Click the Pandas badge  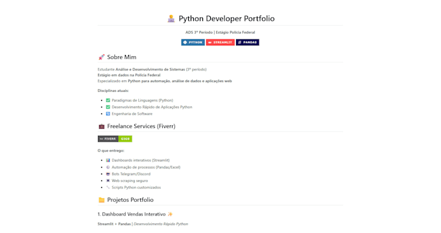248,42
